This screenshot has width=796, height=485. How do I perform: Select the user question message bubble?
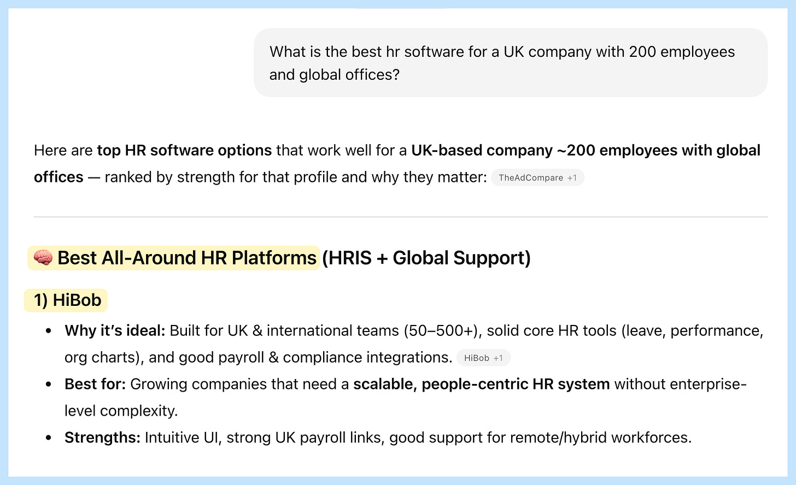pos(510,63)
